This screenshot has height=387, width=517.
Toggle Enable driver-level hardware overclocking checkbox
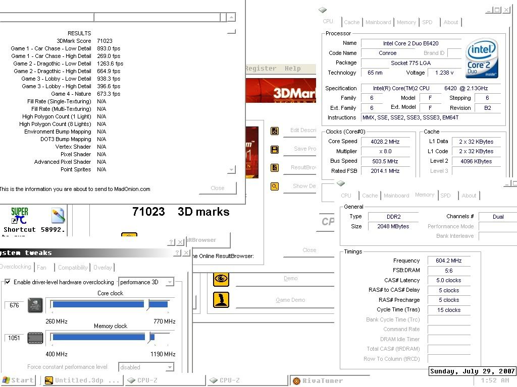(7, 282)
